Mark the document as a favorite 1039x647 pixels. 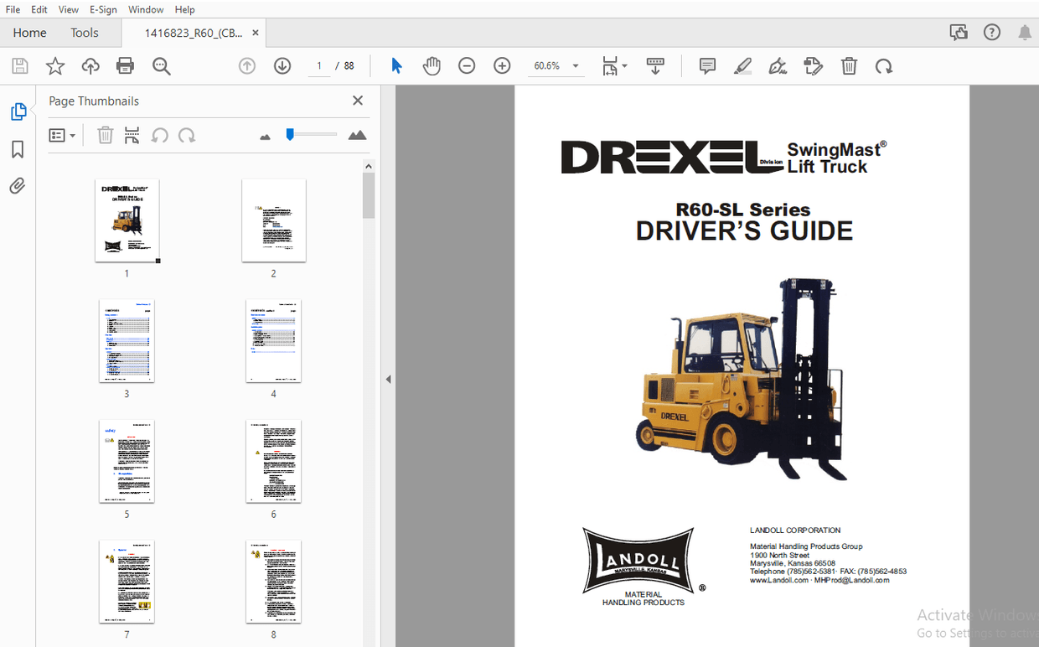[x=54, y=65]
